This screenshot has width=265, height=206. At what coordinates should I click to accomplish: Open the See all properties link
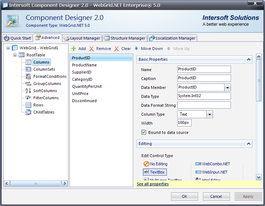pos(153,184)
